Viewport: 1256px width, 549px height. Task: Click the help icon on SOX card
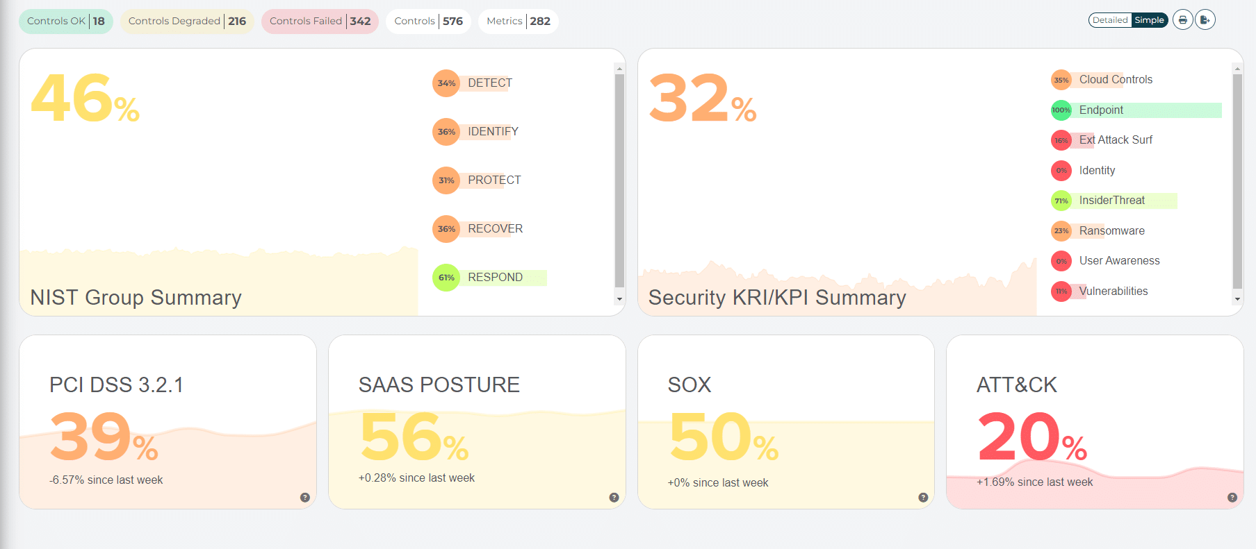pos(923,497)
